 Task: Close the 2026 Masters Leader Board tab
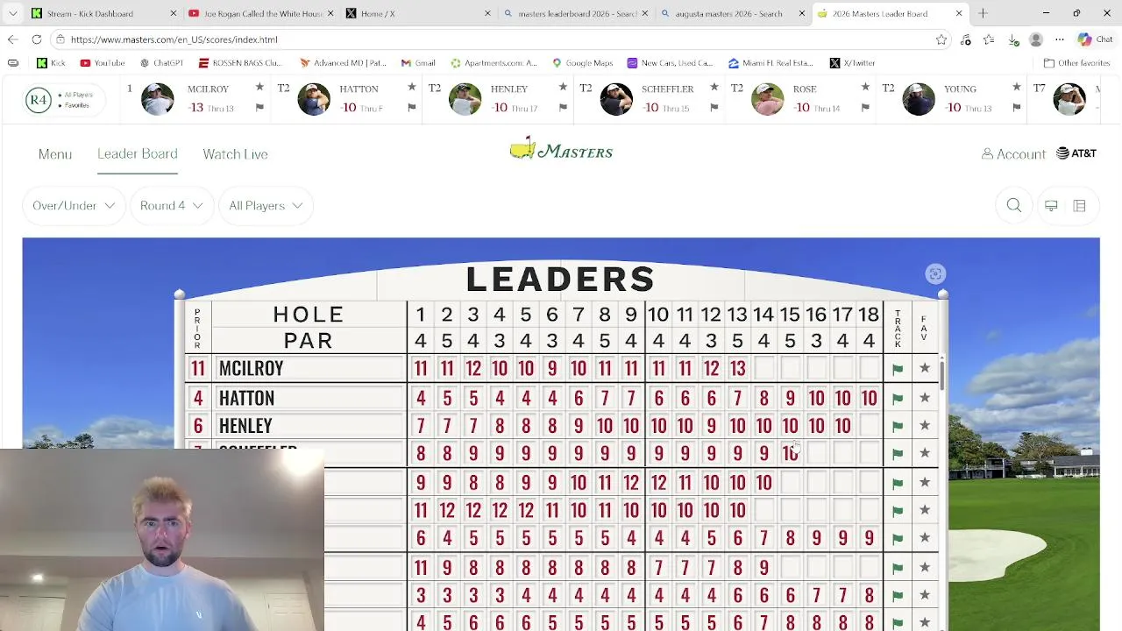959,13
